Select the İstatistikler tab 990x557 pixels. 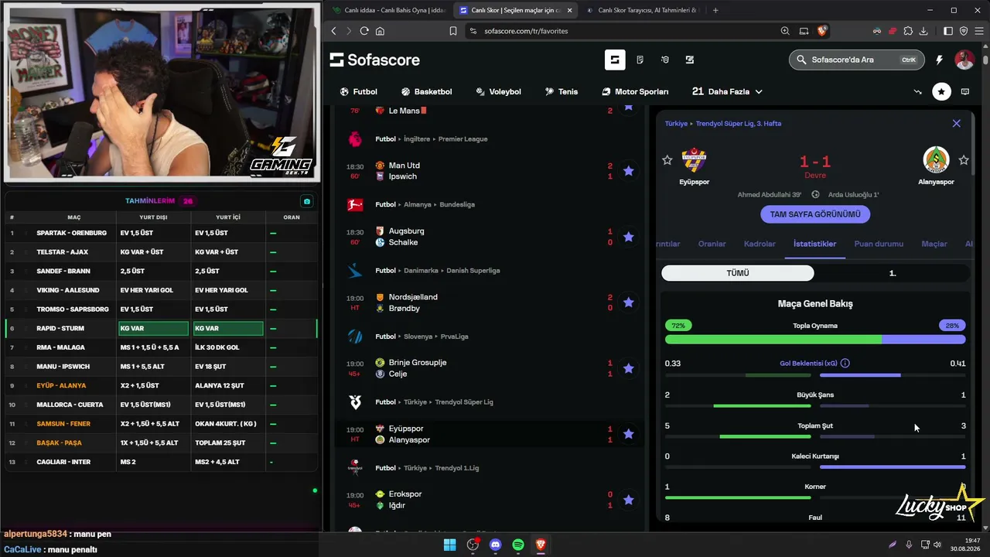pyautogui.click(x=814, y=244)
